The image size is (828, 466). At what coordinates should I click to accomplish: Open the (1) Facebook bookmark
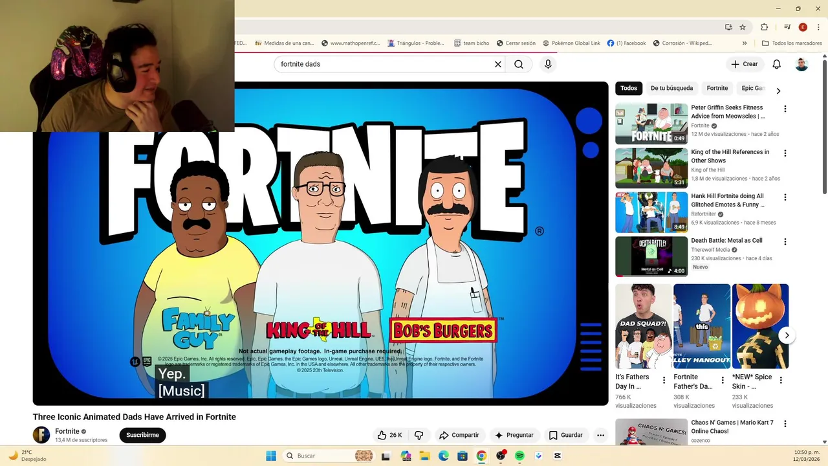click(626, 43)
